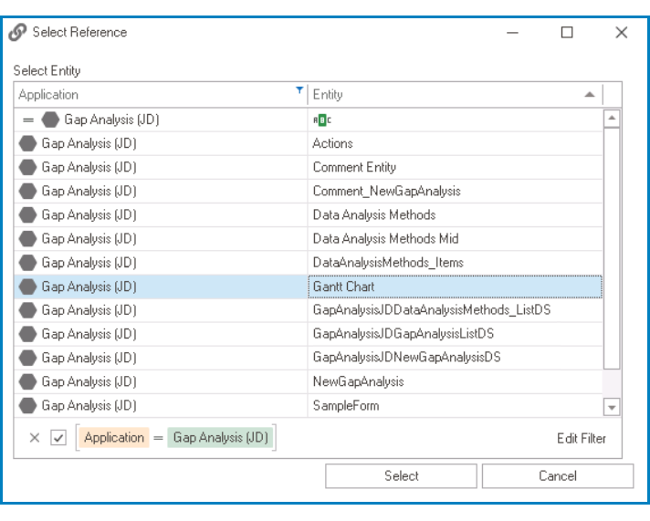Click the hexagon icon in SampleForm row
This screenshot has height=521, width=650.
(28, 405)
